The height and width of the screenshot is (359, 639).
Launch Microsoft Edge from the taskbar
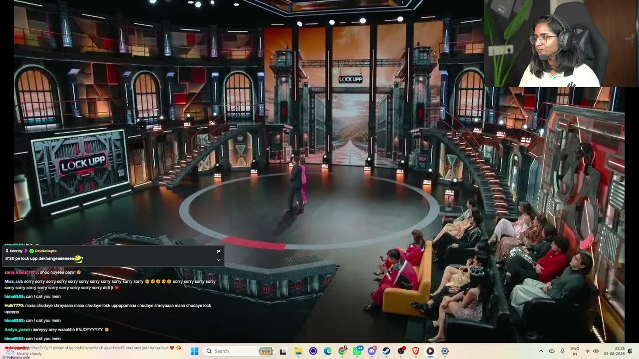(327, 351)
